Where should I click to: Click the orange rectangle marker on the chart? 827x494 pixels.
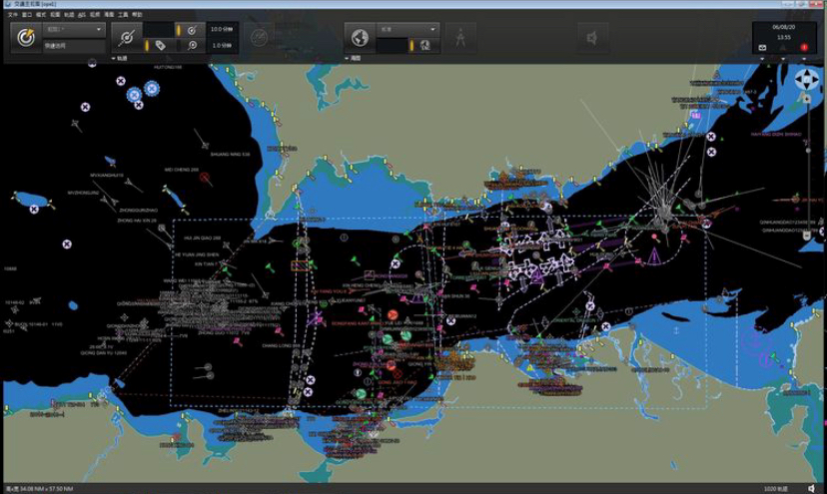(x=300, y=265)
